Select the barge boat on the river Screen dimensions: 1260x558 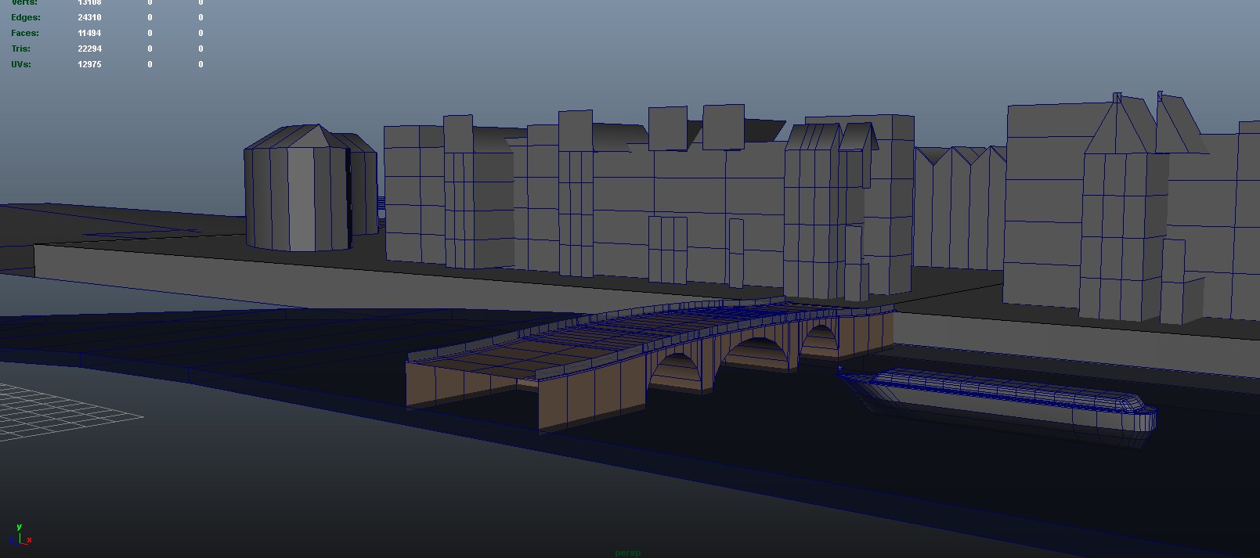click(x=1002, y=399)
